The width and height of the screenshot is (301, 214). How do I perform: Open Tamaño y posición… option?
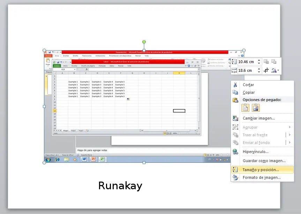262,170
